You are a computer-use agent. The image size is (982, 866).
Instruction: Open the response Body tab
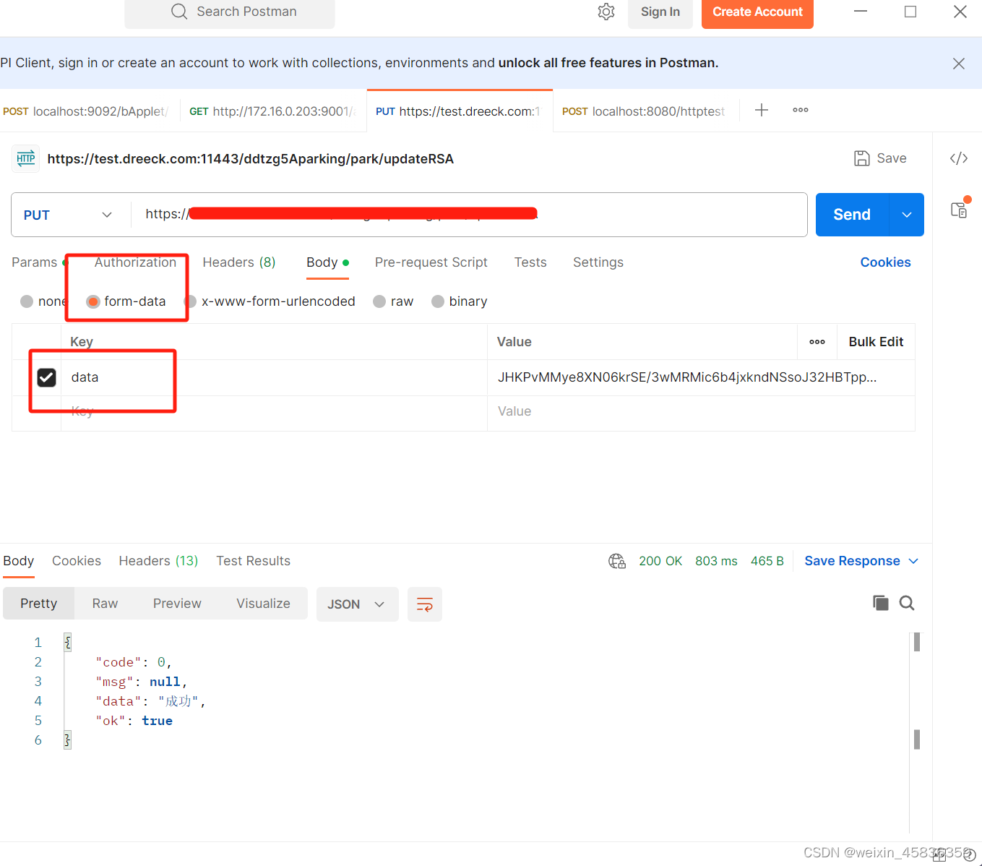(19, 561)
